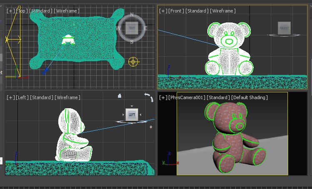Select the blue camera object in Top viewport

point(44,72)
